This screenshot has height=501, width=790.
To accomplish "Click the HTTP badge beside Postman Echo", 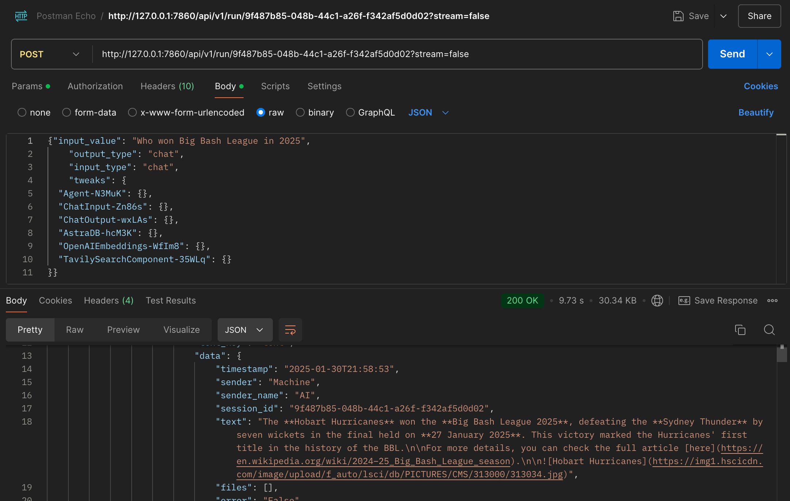I will coord(21,16).
